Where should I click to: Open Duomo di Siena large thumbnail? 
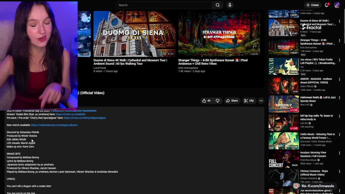[x=134, y=34]
